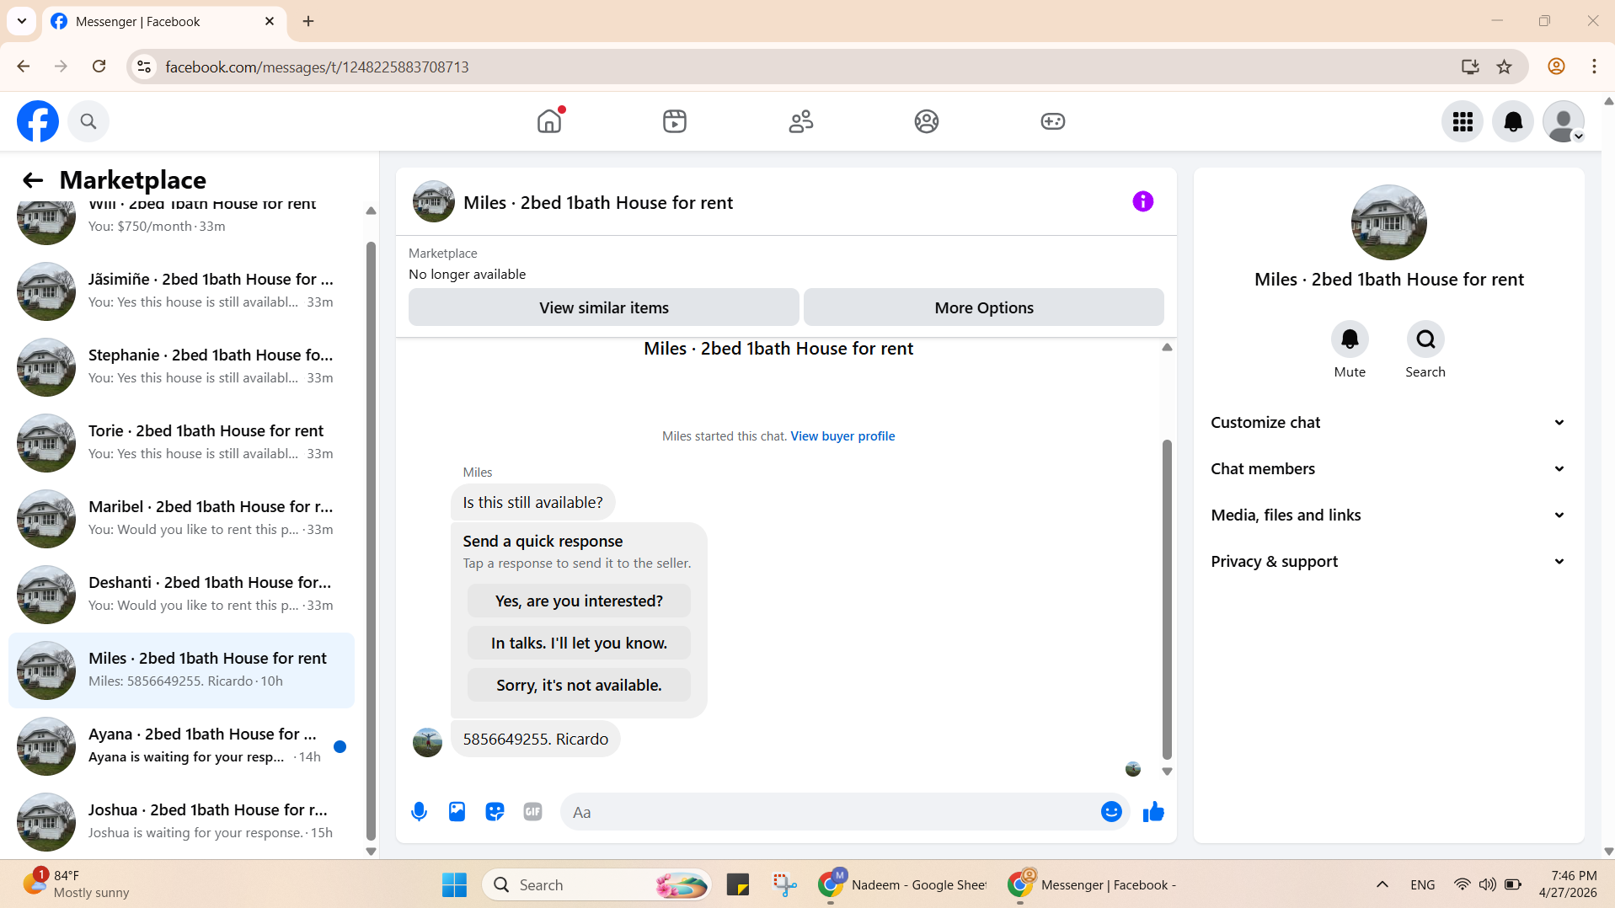This screenshot has height=908, width=1615.
Task: Expand Media, files and links section
Action: point(1388,515)
